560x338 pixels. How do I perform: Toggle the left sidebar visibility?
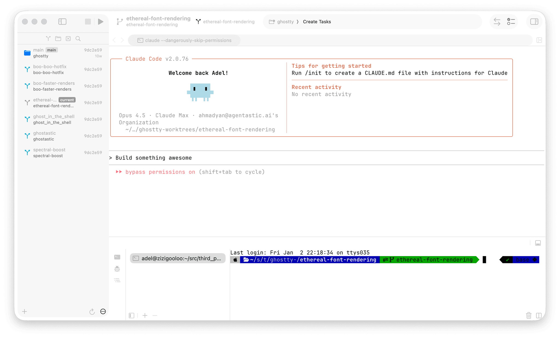(x=62, y=21)
